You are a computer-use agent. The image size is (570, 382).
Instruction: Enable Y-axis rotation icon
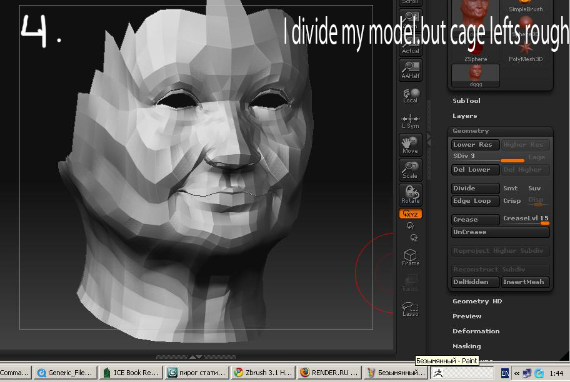pos(411,226)
